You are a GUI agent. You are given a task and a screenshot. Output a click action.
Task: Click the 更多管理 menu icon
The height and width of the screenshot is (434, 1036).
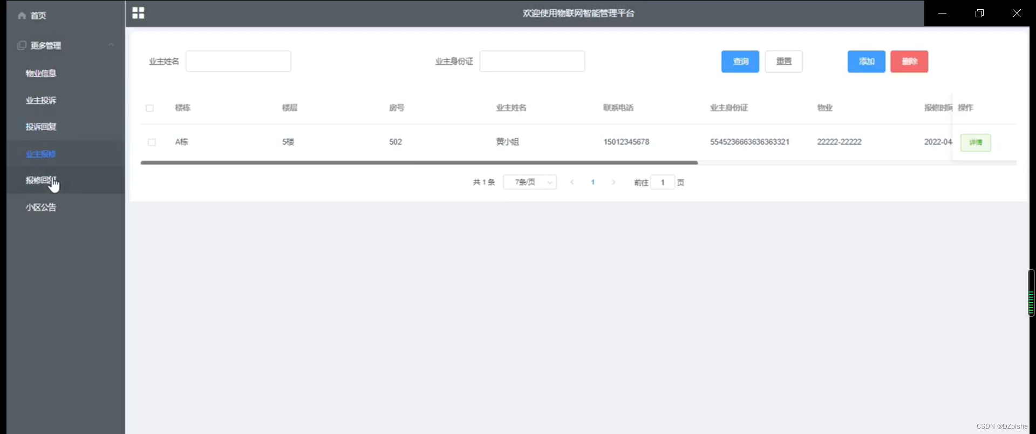tap(22, 45)
